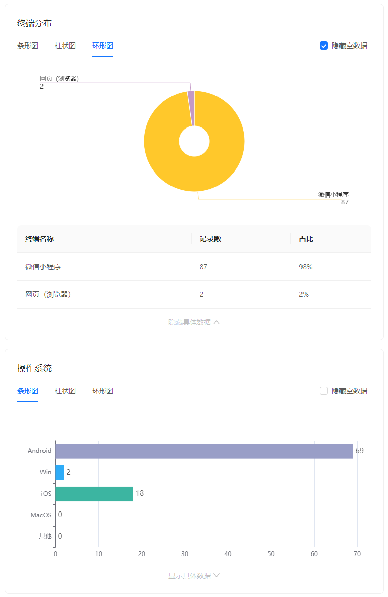This screenshot has height=597, width=388.
Task: Click the MacOS axis label
Action: click(x=41, y=515)
